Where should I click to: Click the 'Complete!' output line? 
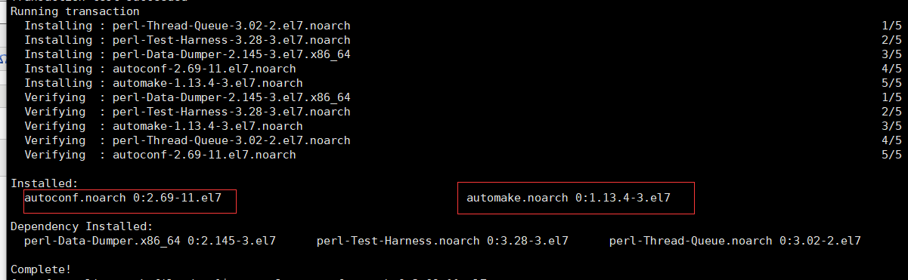(x=41, y=269)
